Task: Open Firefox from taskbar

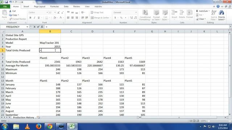Action: [38, 126]
